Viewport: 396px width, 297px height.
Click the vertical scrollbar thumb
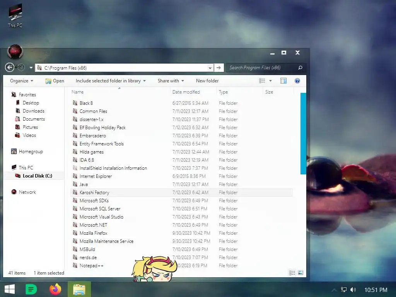pos(303,133)
